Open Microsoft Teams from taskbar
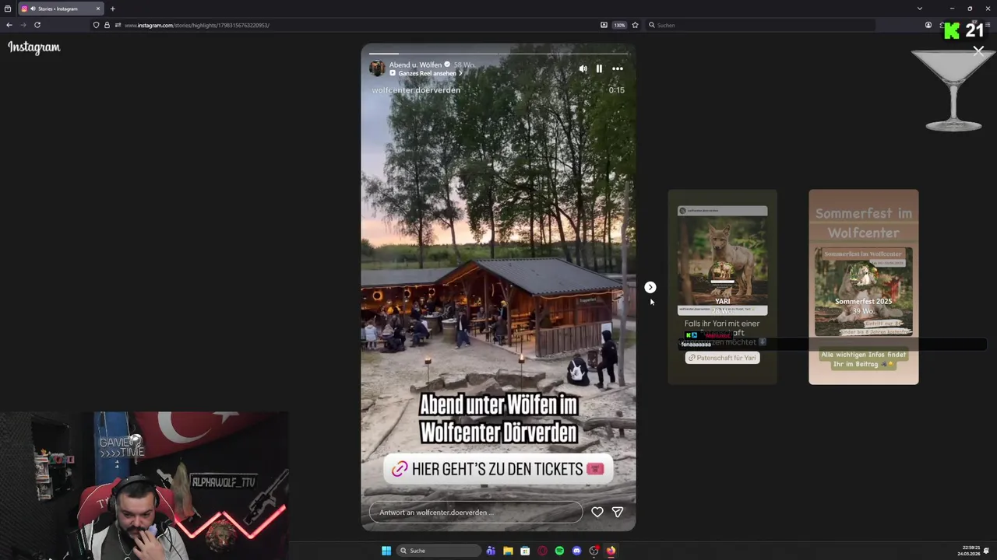The width and height of the screenshot is (997, 560). coord(491,551)
